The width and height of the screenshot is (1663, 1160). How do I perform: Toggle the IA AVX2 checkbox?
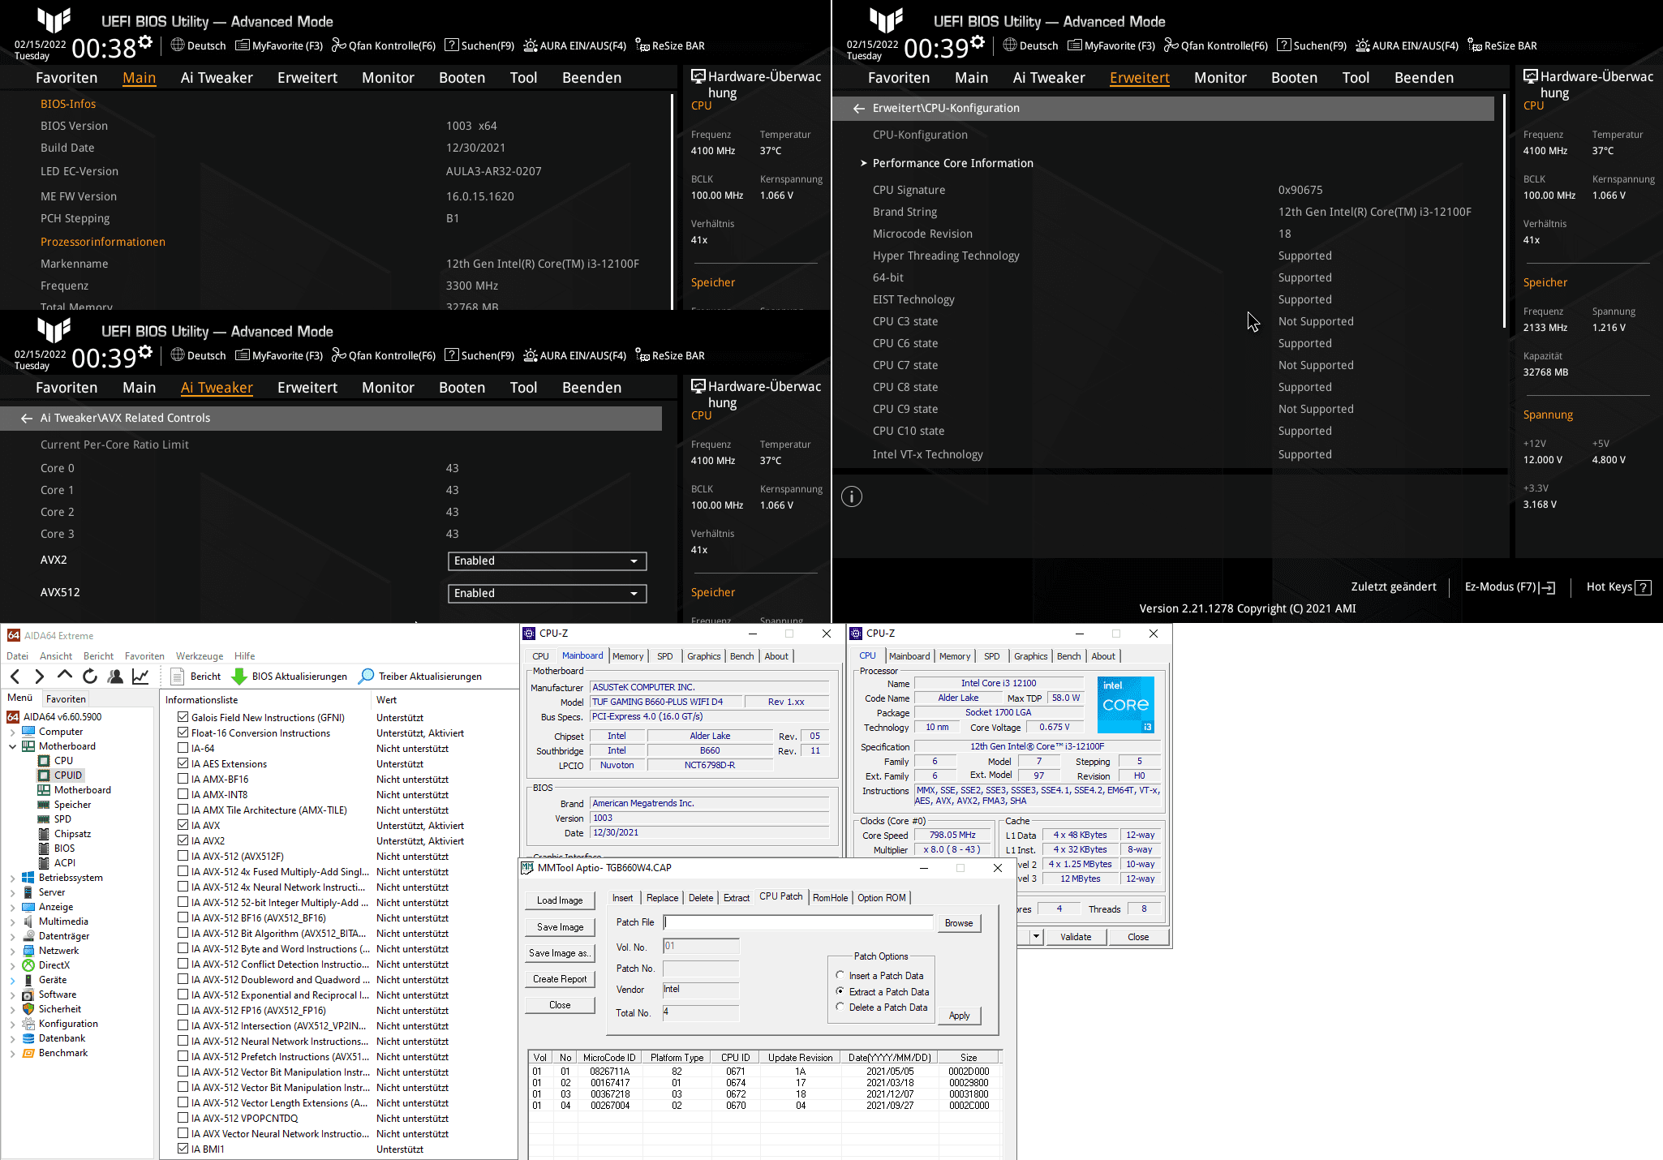click(x=183, y=840)
